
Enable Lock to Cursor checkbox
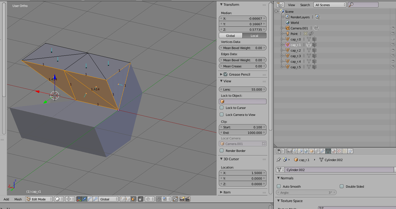(222, 108)
